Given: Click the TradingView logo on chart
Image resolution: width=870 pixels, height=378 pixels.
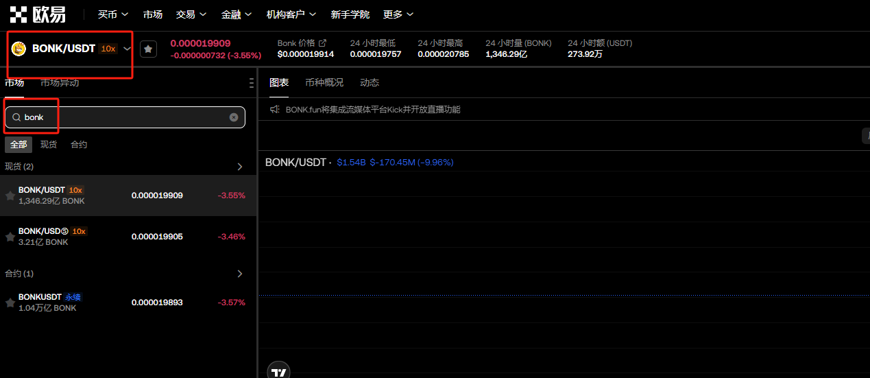Looking at the screenshot, I should (278, 372).
